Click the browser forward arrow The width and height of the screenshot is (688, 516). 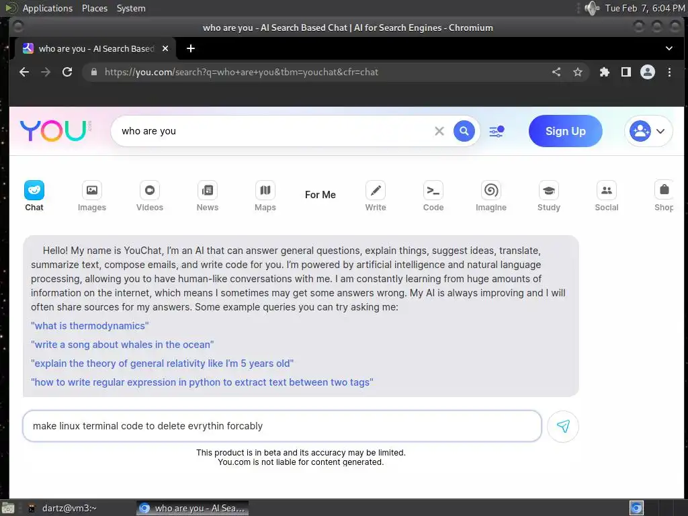pos(46,72)
